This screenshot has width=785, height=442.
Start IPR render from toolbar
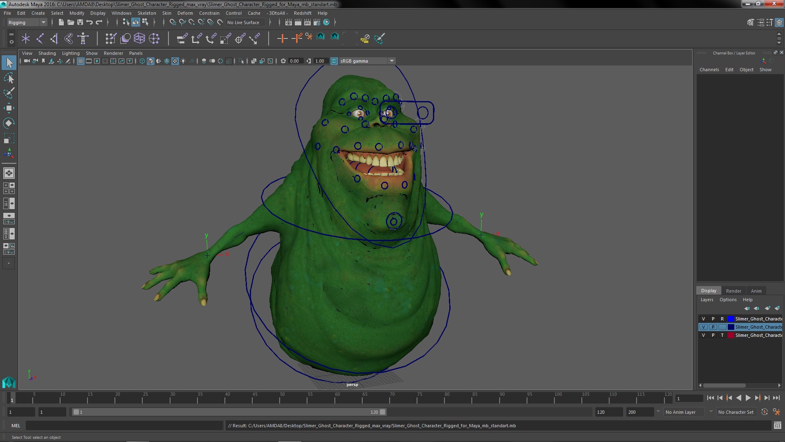307,23
